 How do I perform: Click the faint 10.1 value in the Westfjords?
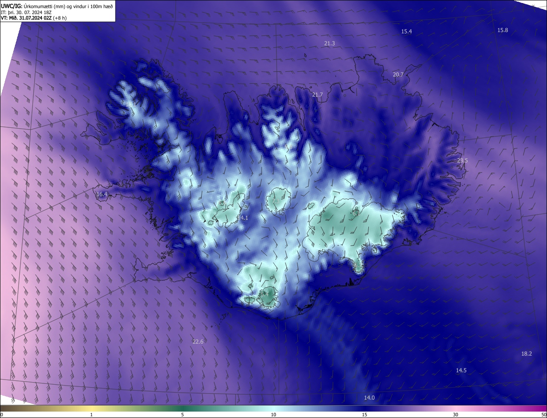pos(131,104)
